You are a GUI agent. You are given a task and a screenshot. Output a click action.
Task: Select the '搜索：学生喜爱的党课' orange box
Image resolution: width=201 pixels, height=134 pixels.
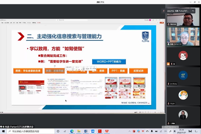[28, 71]
